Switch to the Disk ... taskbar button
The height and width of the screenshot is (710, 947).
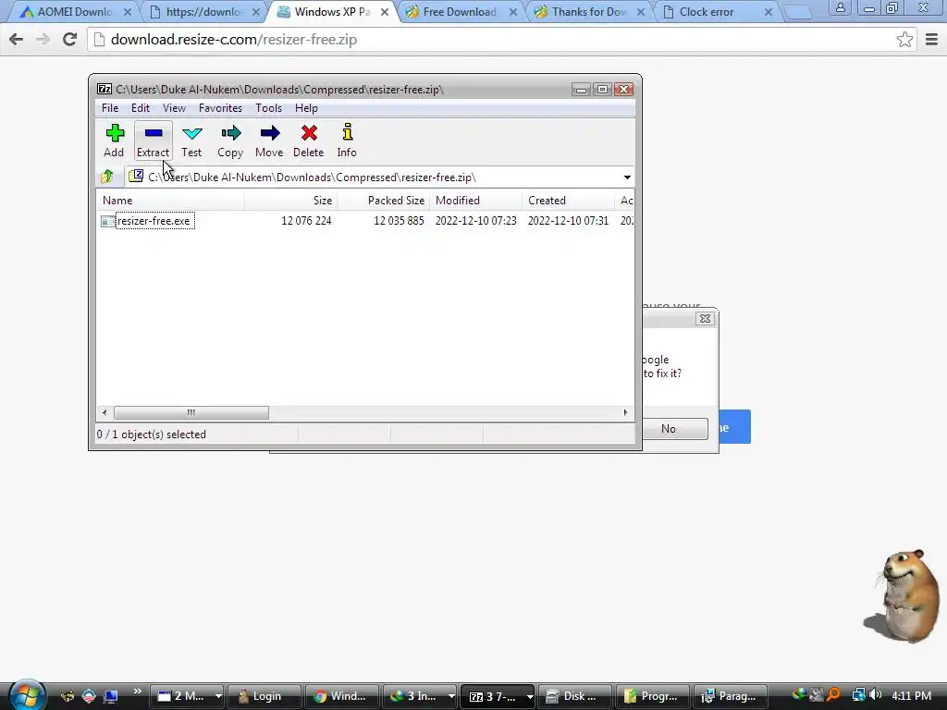pyautogui.click(x=575, y=696)
